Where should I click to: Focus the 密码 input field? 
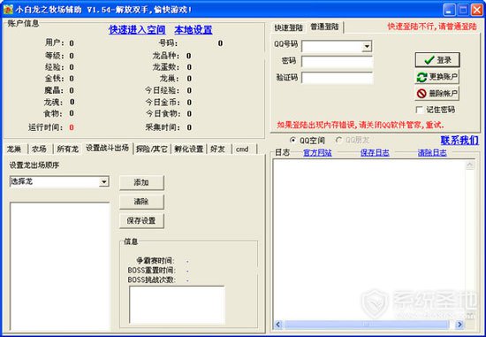pos(338,61)
